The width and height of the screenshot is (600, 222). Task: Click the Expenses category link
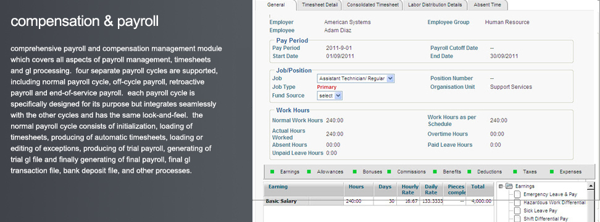(x=570, y=171)
